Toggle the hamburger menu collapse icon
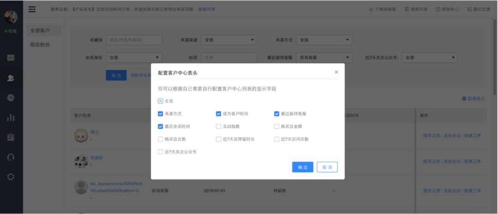Screen dimensions: 498x214 (x=32, y=9)
